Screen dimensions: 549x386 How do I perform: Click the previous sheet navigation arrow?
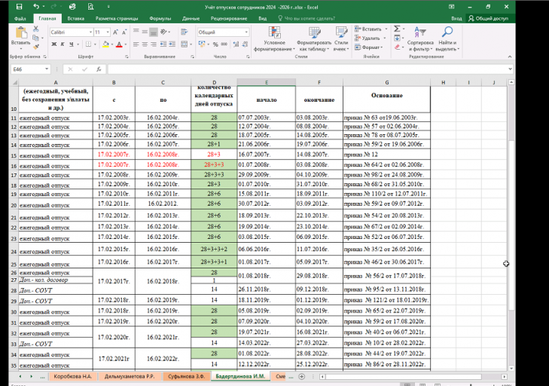point(20,376)
